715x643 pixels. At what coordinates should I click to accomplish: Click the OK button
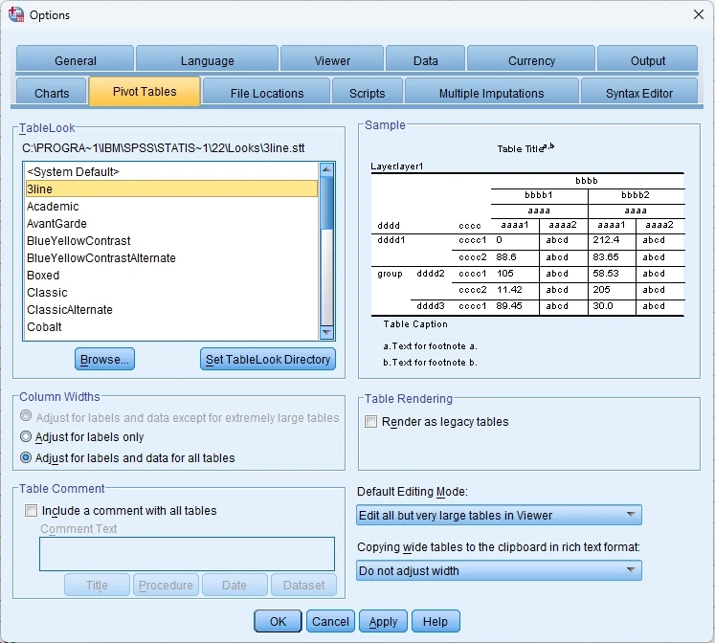[x=278, y=621]
